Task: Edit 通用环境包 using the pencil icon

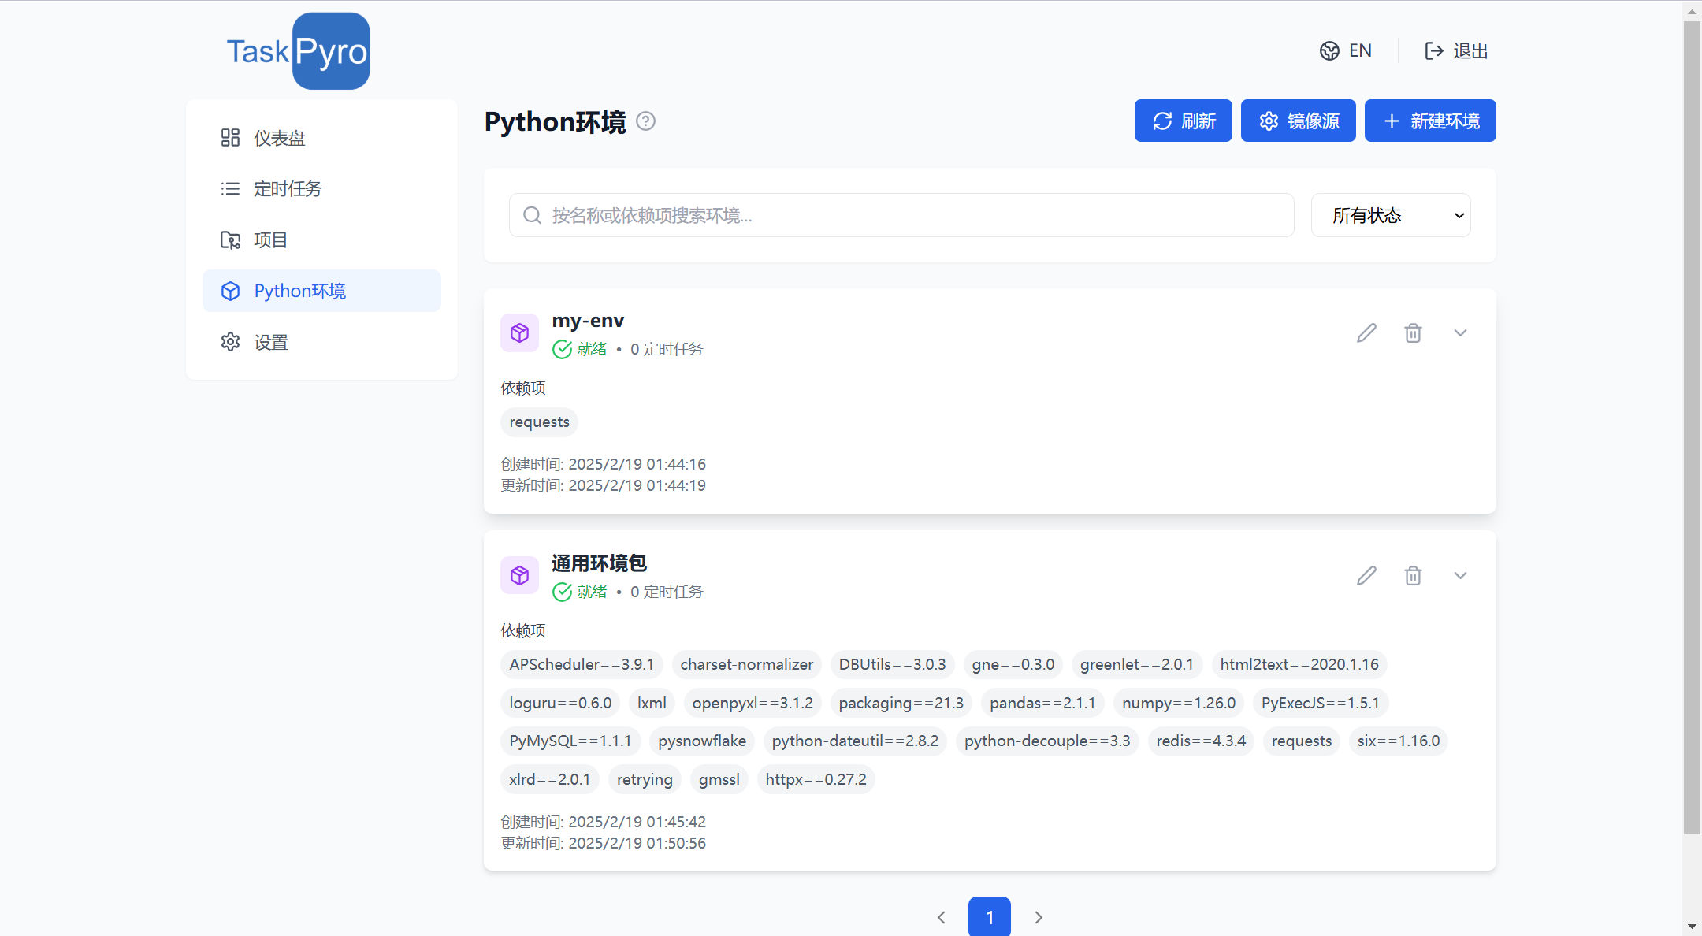Action: [1366, 575]
